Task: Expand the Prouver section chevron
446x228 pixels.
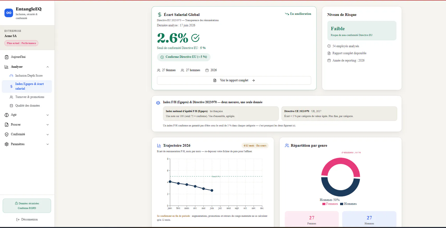Action: click(x=48, y=125)
